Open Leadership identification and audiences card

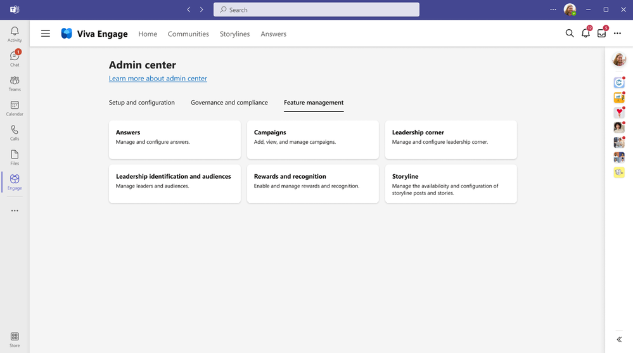[175, 183]
